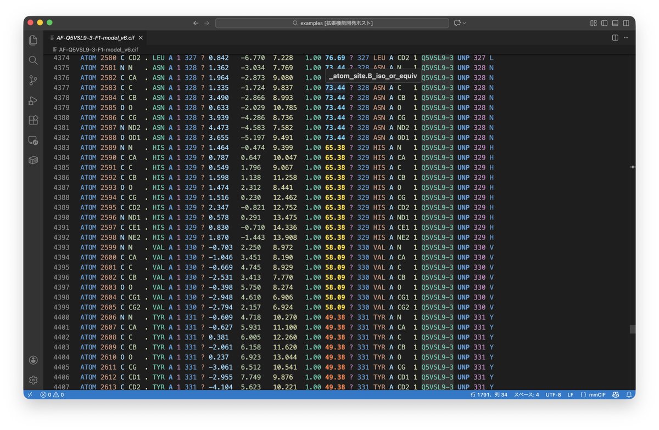Viewport: 659px width, 430px height.
Task: Open the remote window indicator in status bar
Action: 30,394
